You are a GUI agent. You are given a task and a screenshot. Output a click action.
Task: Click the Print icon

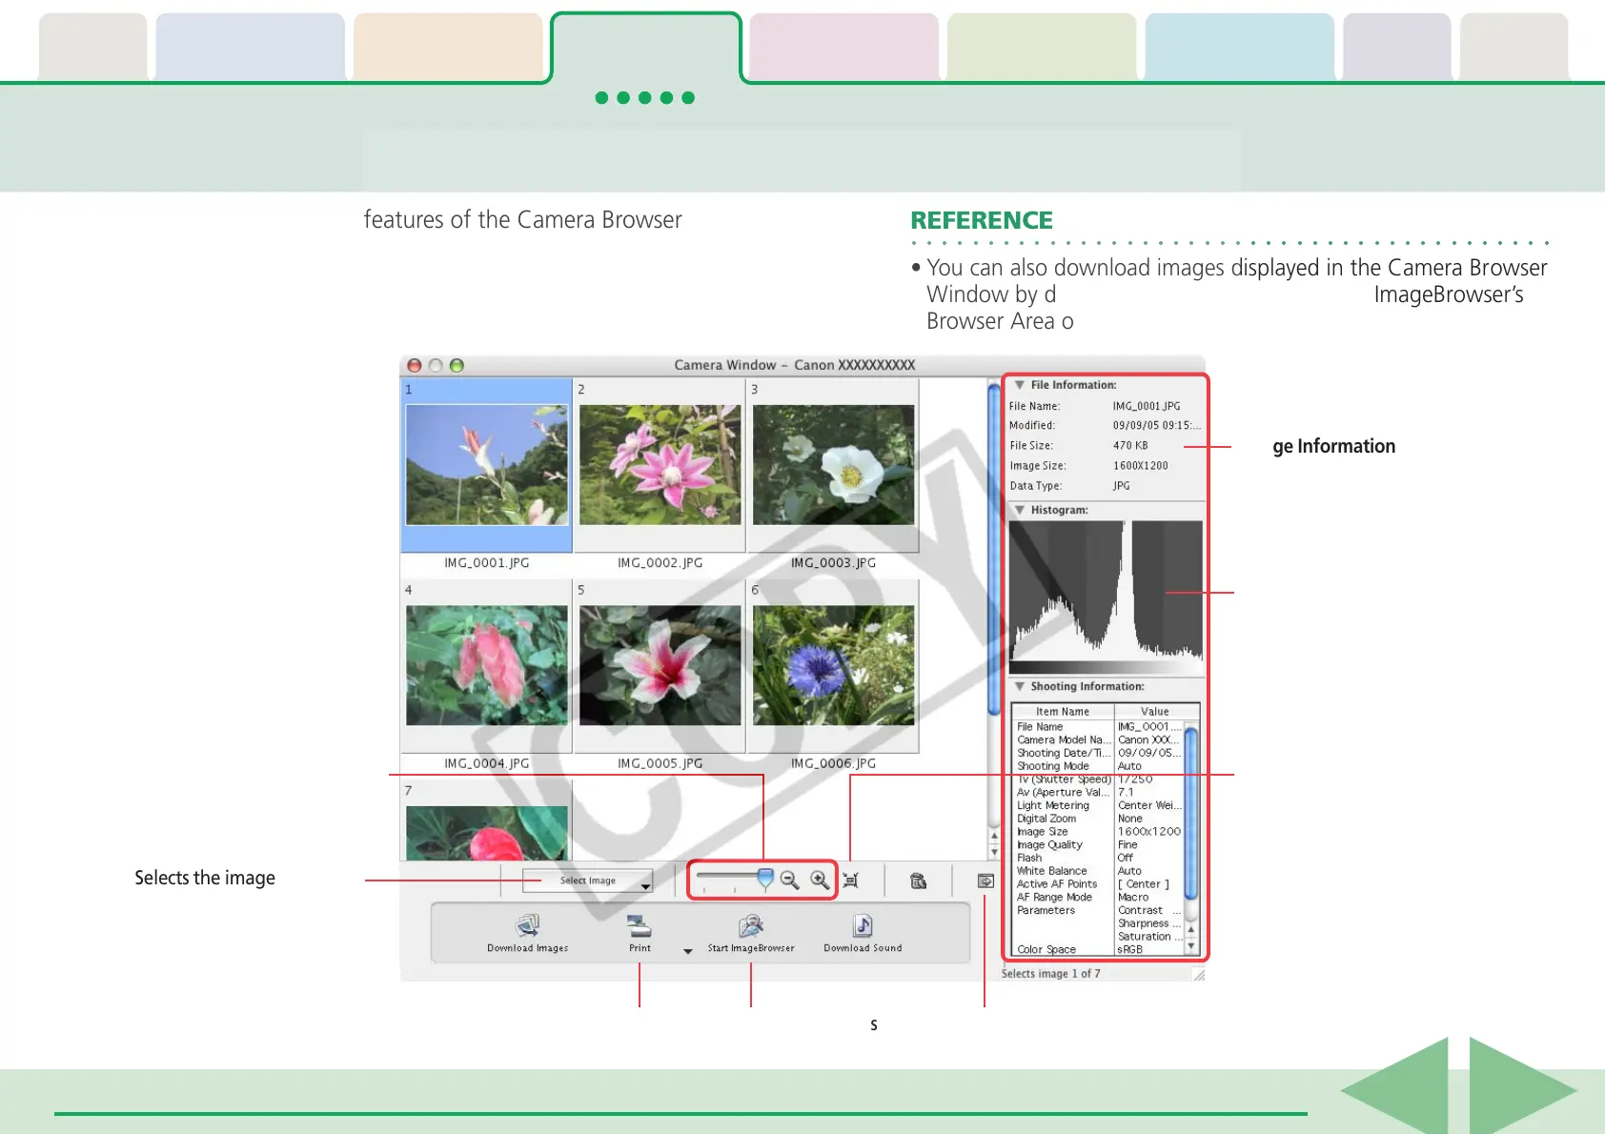pos(640,926)
